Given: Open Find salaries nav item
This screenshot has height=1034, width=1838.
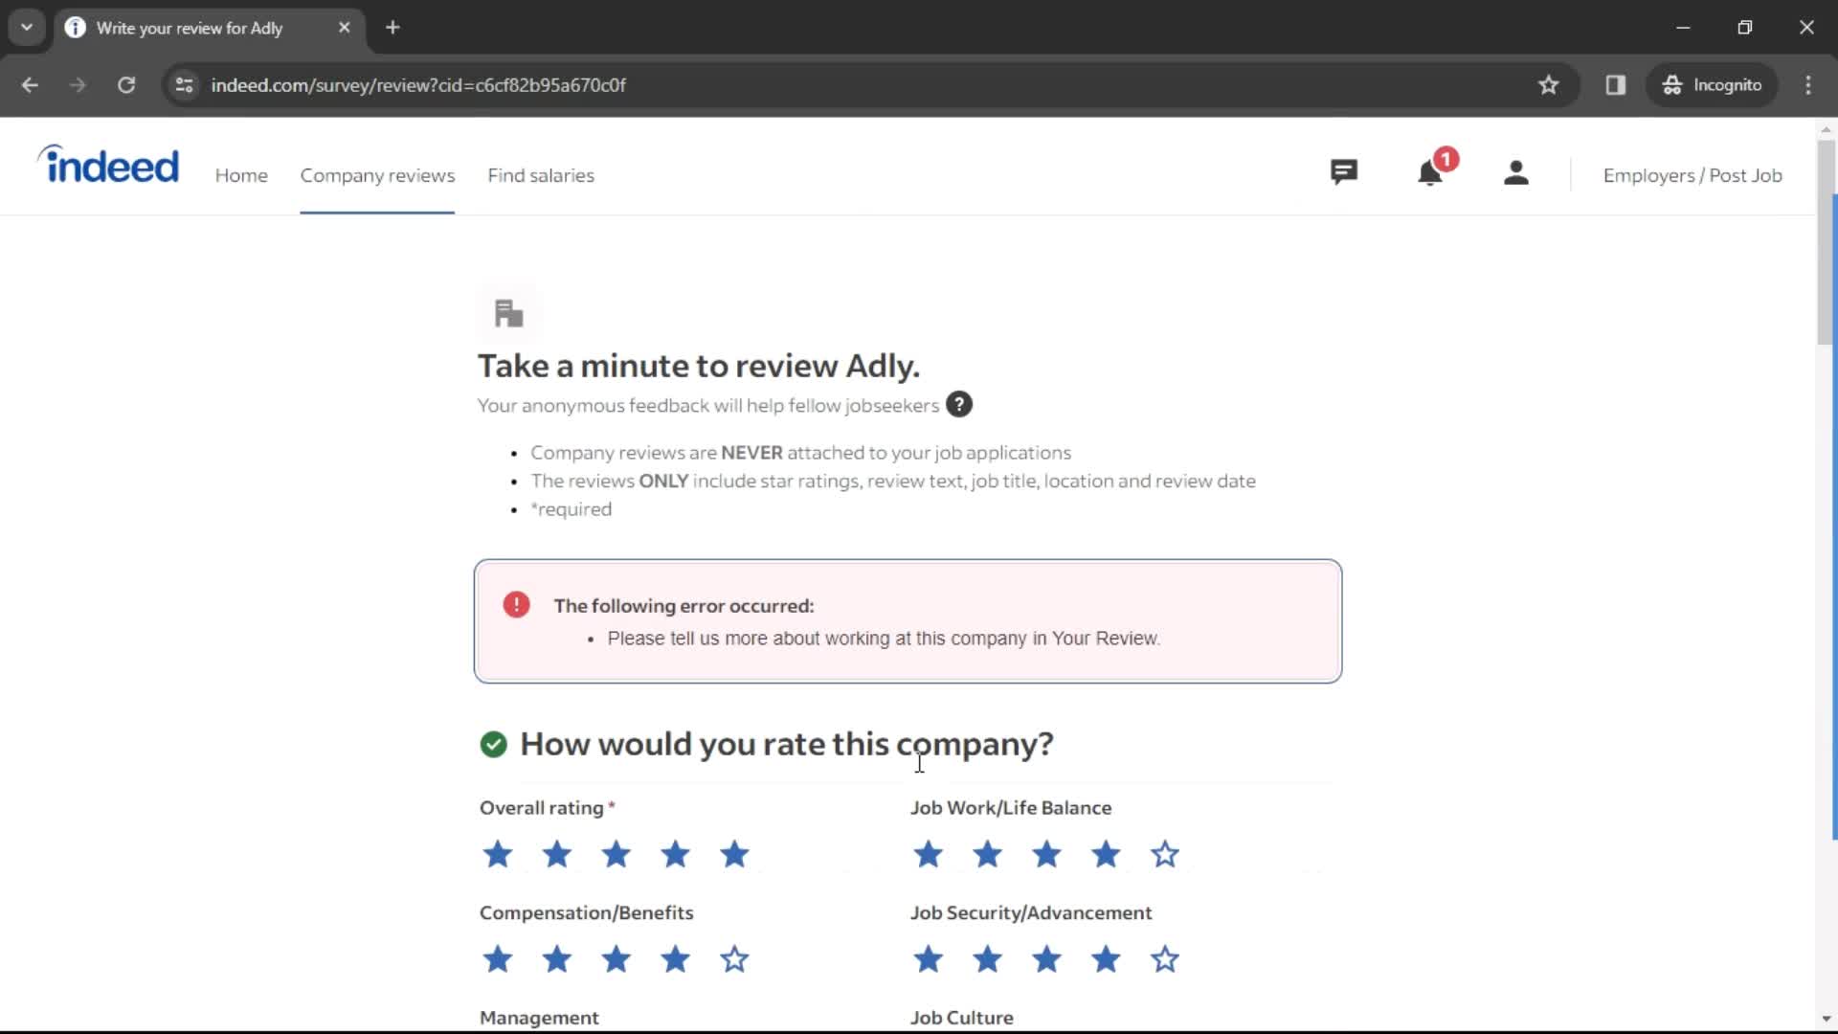Looking at the screenshot, I should tap(541, 175).
